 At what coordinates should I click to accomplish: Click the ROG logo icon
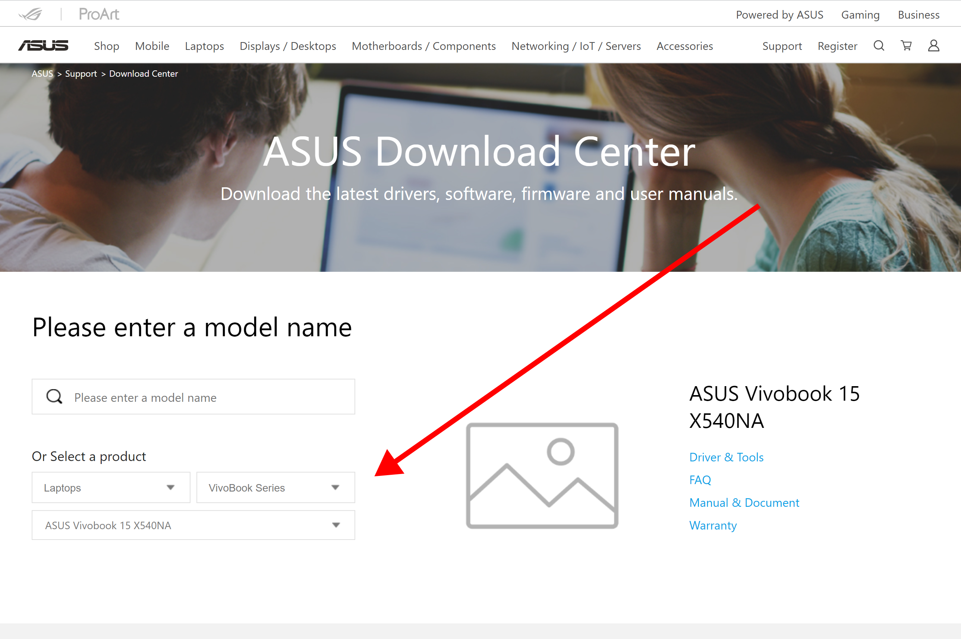pos(31,14)
